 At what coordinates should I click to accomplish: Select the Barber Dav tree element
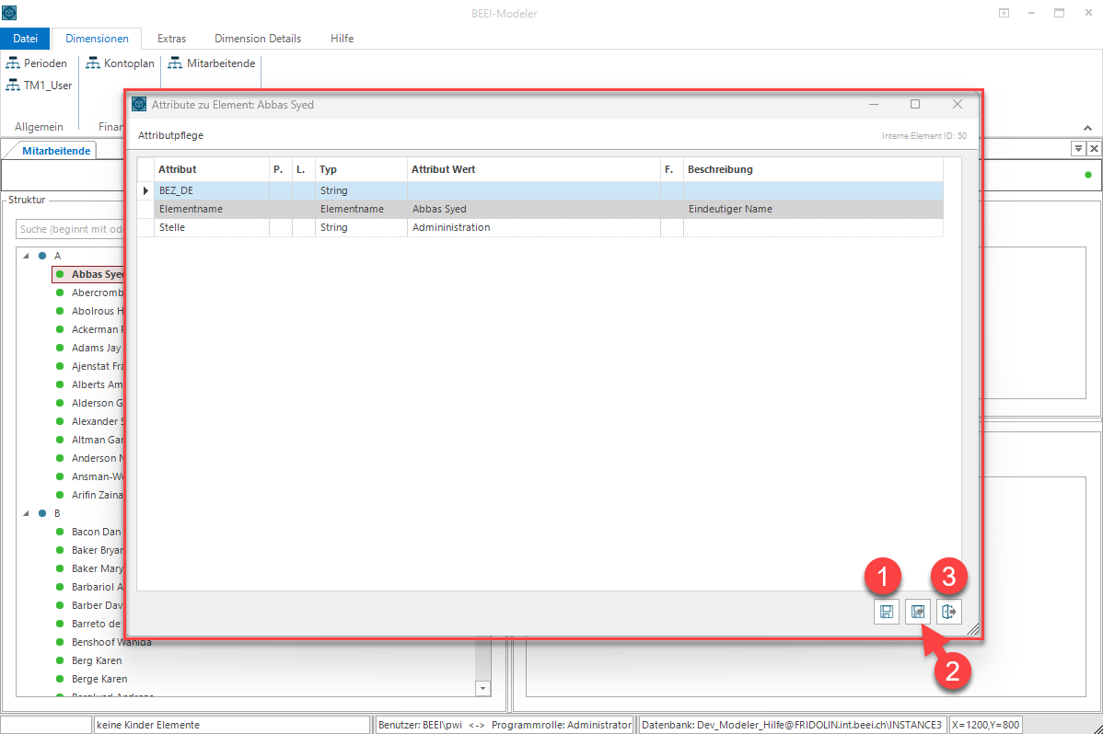pos(97,605)
